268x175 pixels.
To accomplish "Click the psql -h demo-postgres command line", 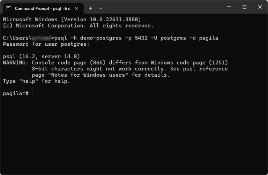I will (136, 38).
